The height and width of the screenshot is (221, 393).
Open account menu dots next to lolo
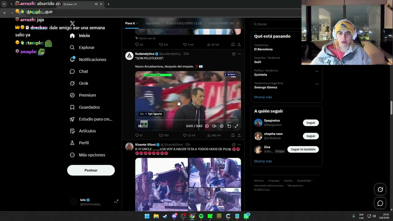tap(116, 202)
